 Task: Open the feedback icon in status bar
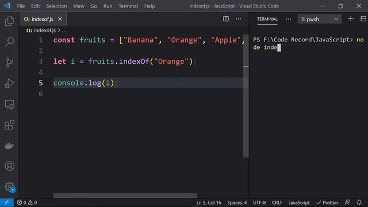pos(347,202)
